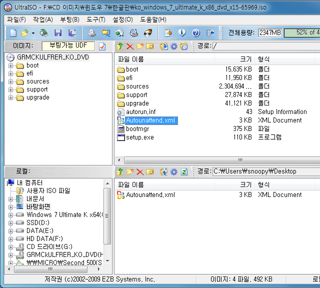Viewport: 320px width, 288px height.
Task: Open the 설정(O) menu
Action: point(122,19)
